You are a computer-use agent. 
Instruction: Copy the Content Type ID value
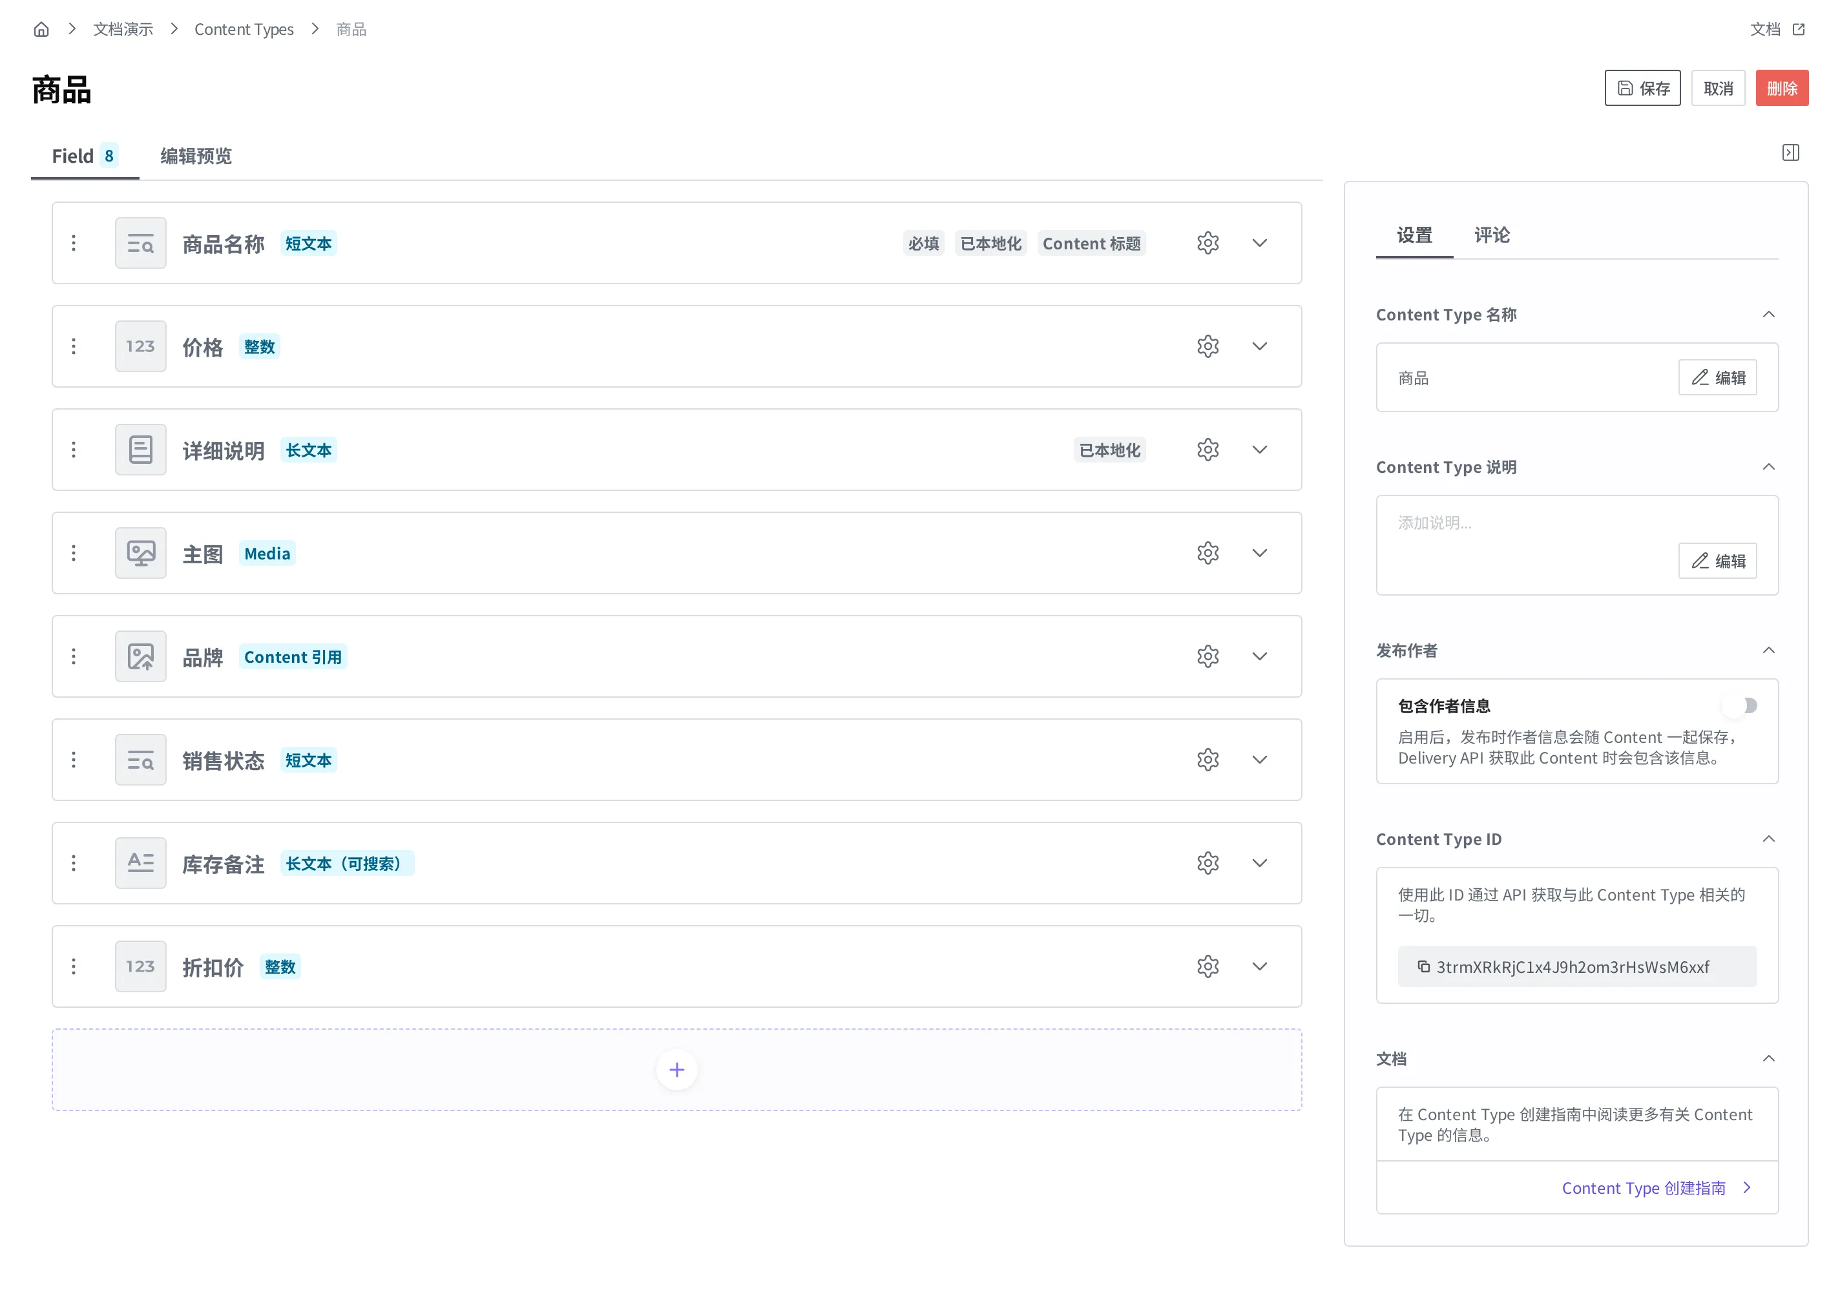pyautogui.click(x=1423, y=966)
